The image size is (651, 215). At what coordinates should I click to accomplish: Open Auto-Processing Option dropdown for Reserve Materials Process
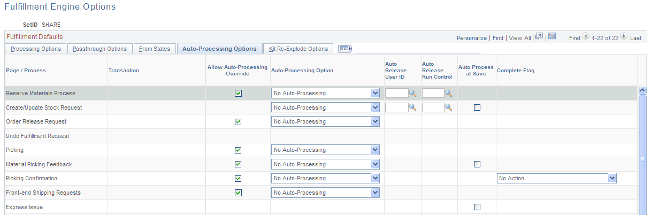(x=325, y=93)
